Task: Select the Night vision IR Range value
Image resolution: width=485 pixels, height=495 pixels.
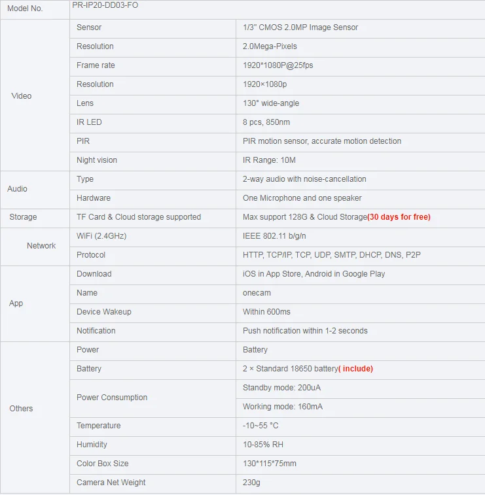Action: pyautogui.click(x=269, y=160)
